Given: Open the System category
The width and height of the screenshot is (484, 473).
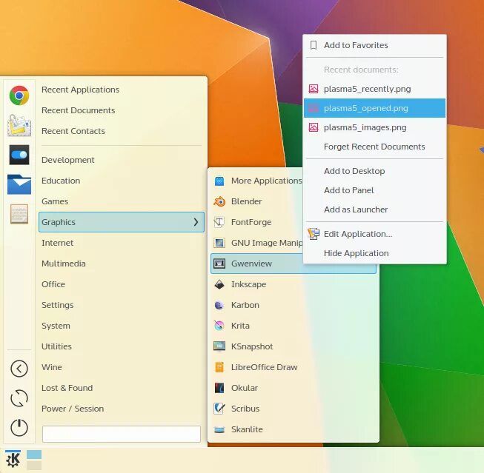Looking at the screenshot, I should 122,326.
